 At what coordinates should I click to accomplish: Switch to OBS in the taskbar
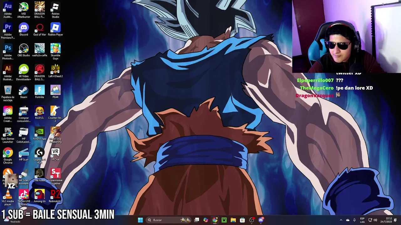(252, 220)
